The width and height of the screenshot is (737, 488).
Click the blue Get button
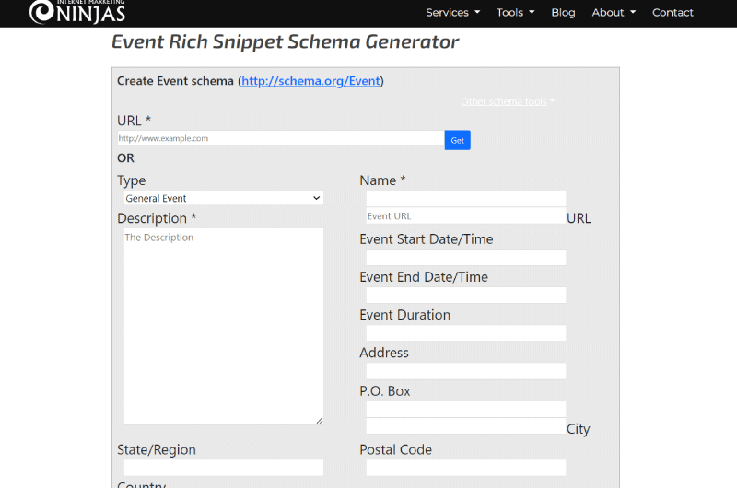(457, 140)
